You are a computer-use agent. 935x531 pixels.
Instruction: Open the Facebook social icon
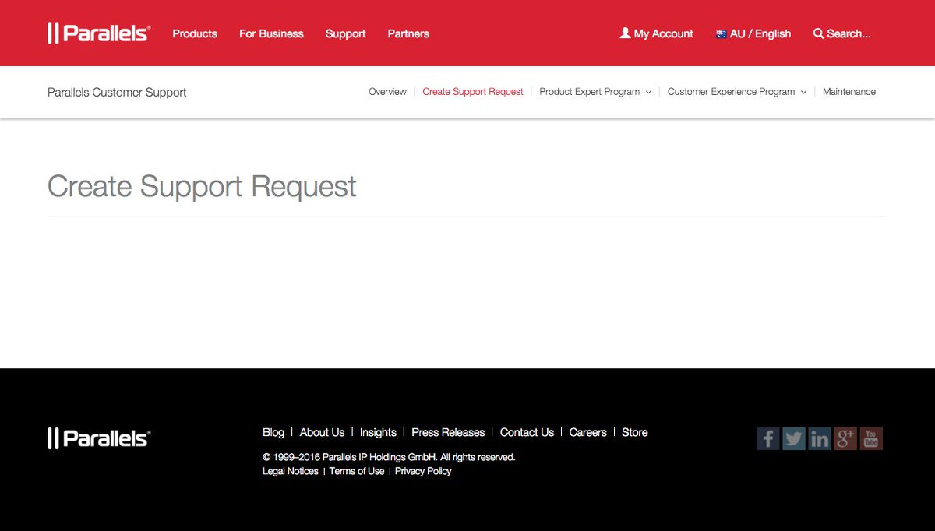[768, 438]
